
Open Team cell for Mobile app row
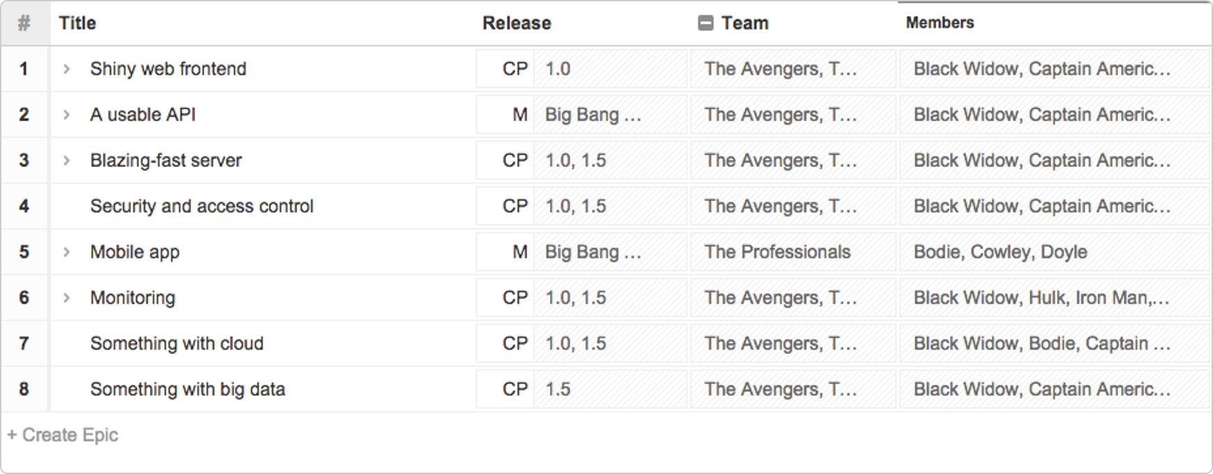point(793,252)
